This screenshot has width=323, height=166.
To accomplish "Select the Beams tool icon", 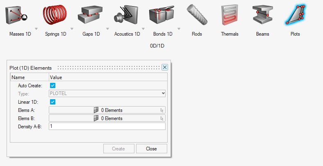I will click(263, 15).
